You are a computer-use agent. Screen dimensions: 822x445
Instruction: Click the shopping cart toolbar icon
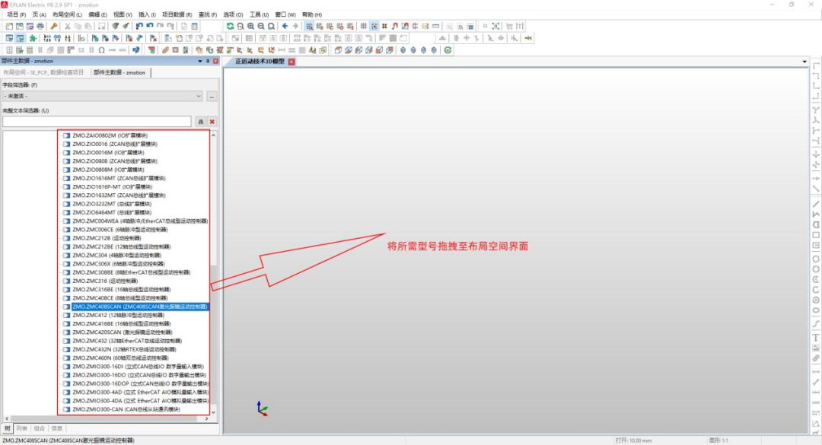click(509, 26)
